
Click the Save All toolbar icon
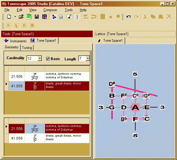click(44, 17)
